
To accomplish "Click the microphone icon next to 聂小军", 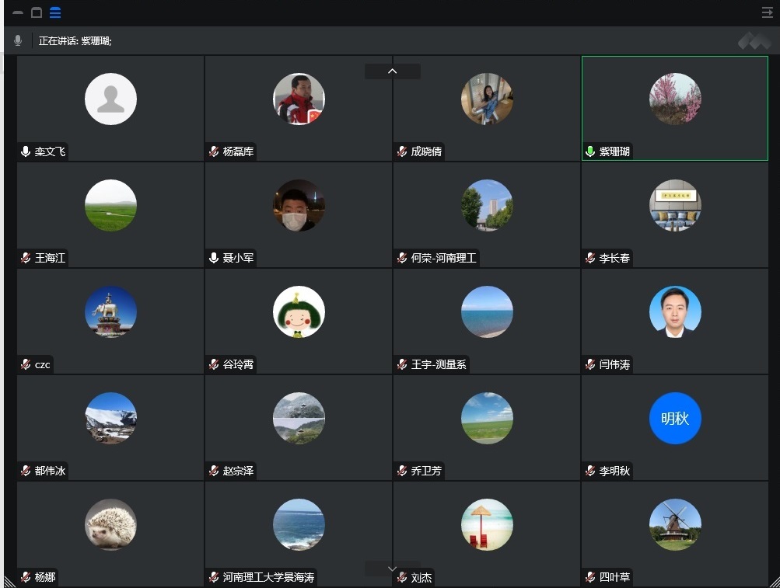I will 214,258.
